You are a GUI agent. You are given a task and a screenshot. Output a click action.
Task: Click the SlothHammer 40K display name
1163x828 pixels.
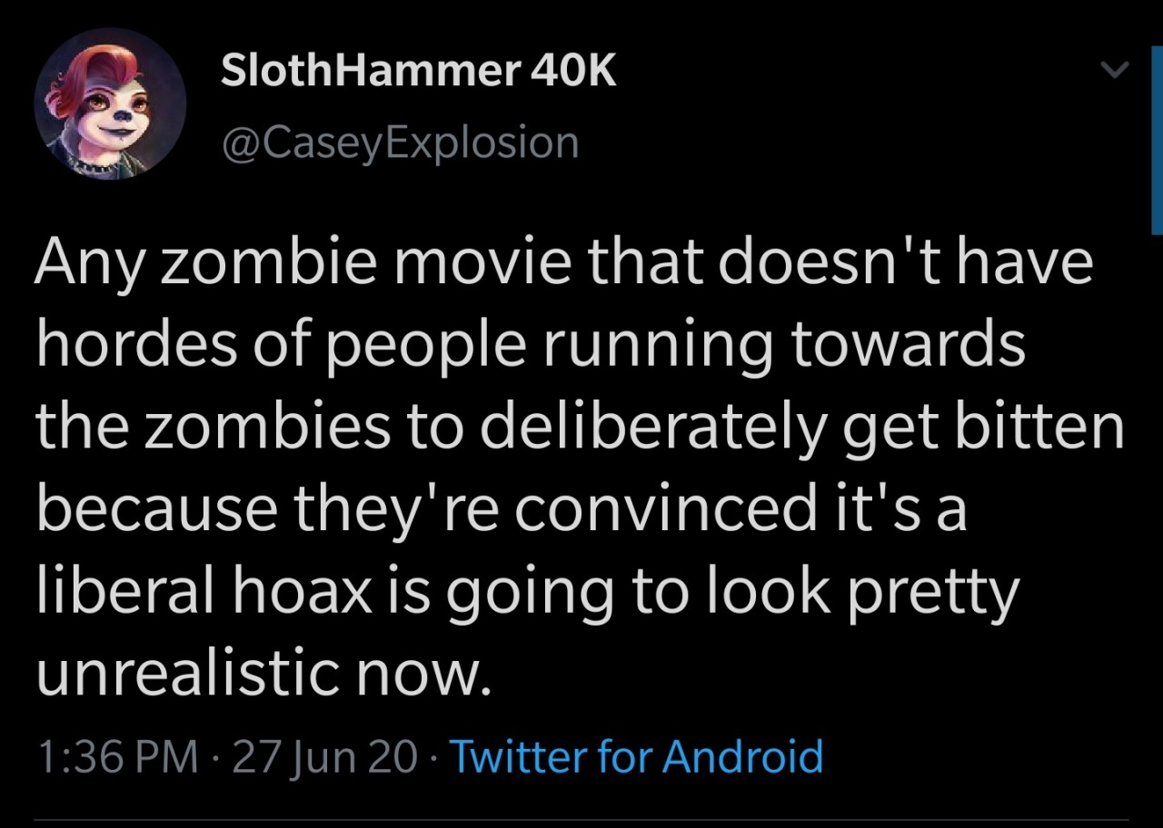[418, 70]
